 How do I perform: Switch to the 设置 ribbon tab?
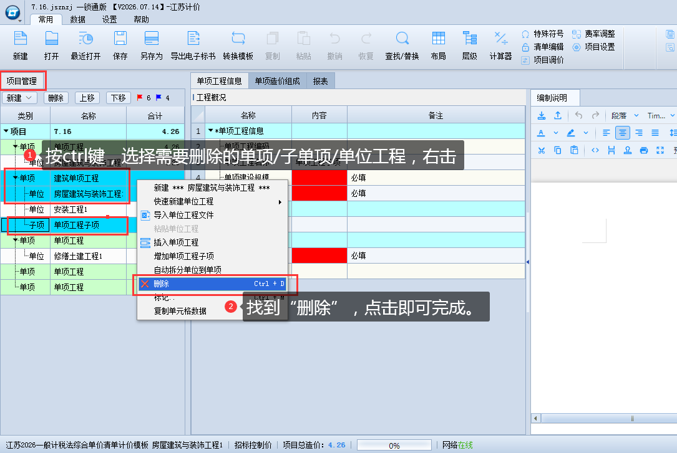pos(109,19)
